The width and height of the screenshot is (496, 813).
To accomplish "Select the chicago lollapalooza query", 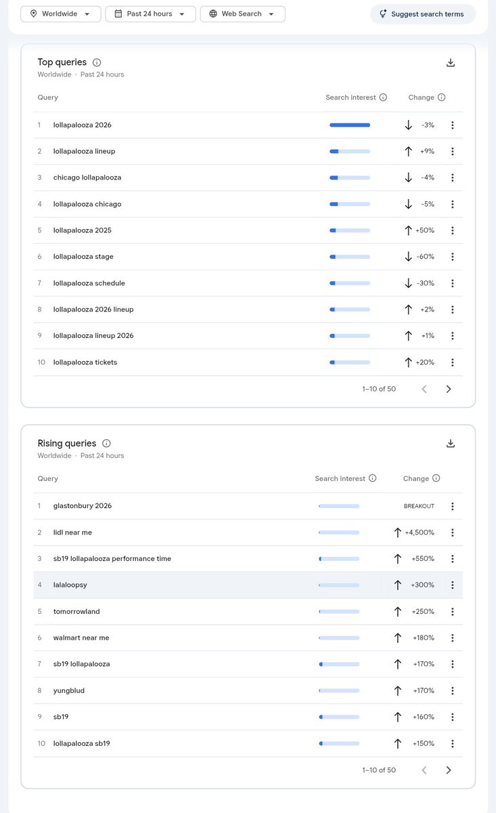I will (87, 178).
